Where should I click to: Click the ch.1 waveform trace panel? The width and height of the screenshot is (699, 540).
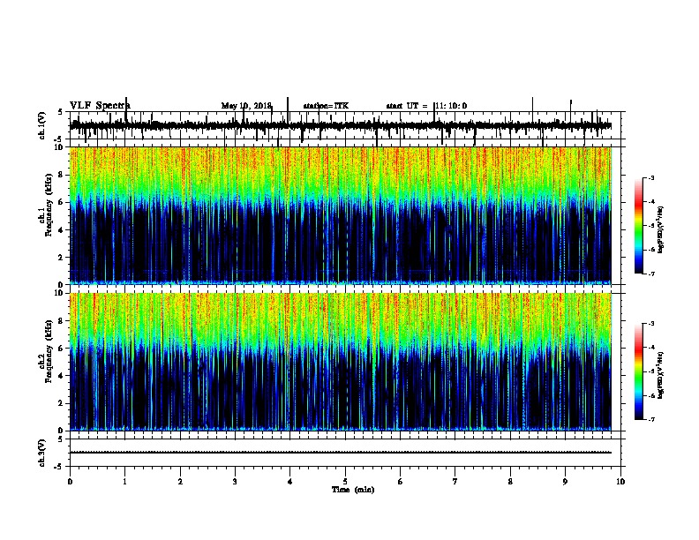(345, 125)
